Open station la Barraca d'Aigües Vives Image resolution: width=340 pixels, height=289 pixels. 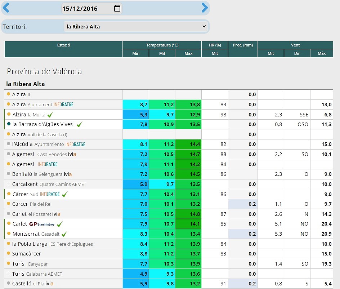click(42, 124)
